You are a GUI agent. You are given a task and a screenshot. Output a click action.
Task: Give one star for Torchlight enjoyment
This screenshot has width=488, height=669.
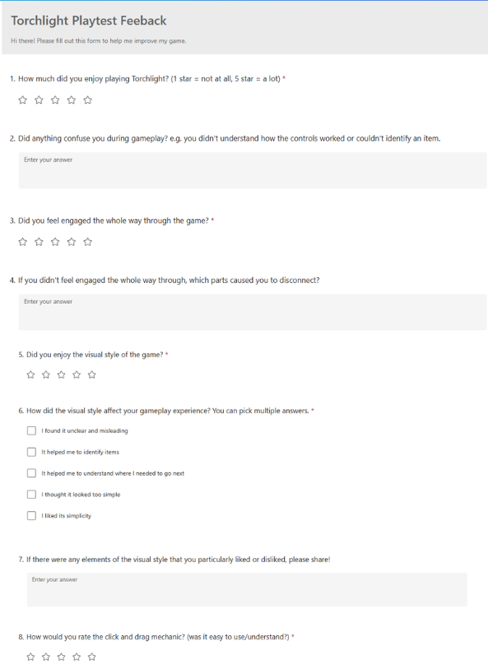click(22, 100)
